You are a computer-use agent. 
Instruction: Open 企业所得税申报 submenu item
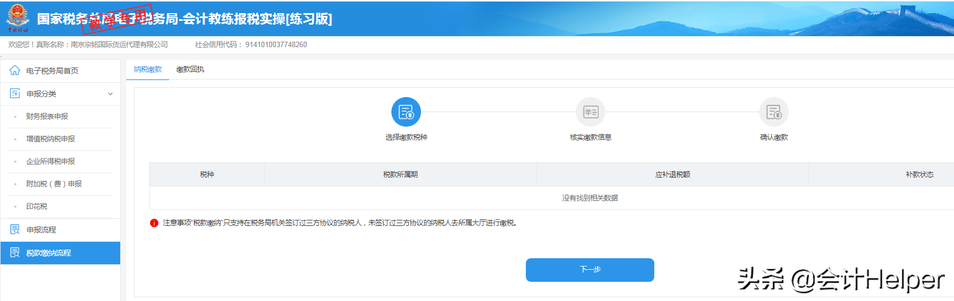tap(50, 161)
